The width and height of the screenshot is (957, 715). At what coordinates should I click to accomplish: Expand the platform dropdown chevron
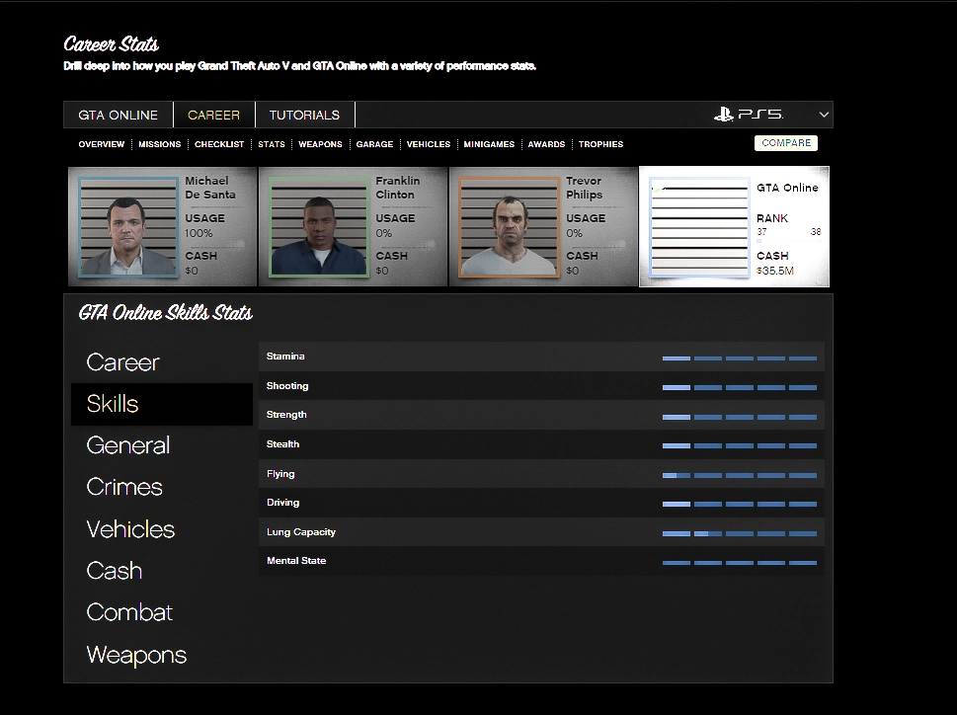[824, 115]
